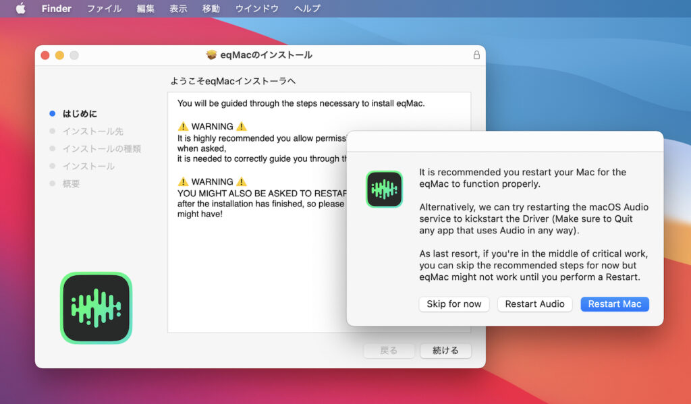Choose Skip for now
691x404 pixels.
[453, 304]
